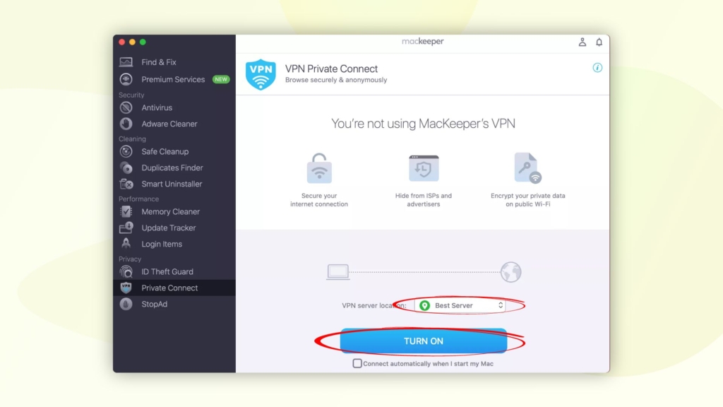This screenshot has height=407, width=723.
Task: Click the 'VPN Private Connect' heading
Action: (x=331, y=69)
